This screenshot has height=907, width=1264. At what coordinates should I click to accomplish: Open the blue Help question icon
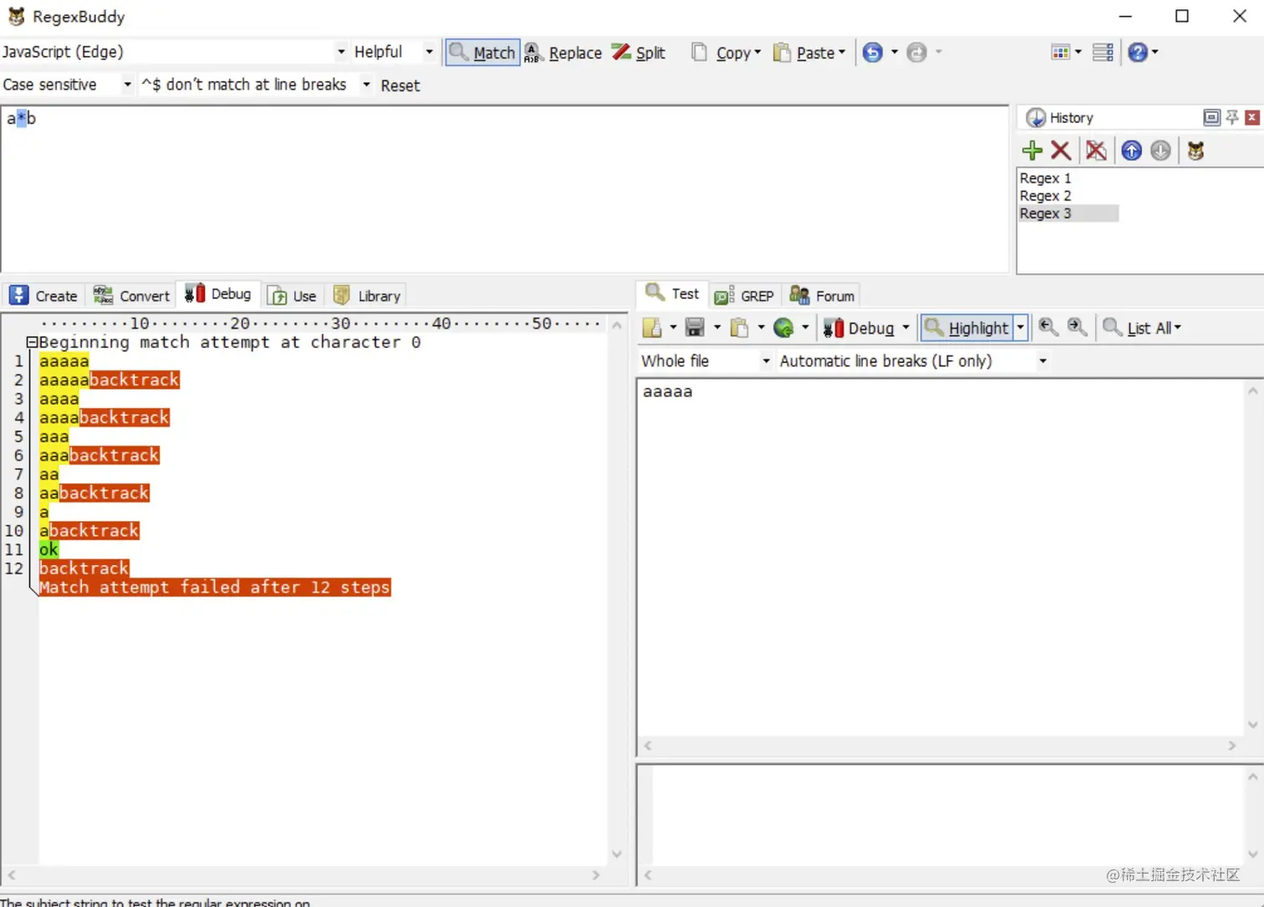(x=1137, y=53)
